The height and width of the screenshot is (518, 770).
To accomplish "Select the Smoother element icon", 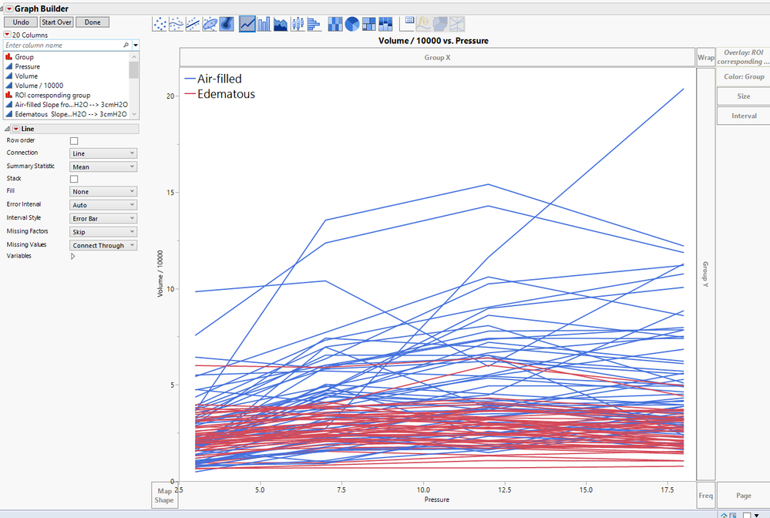I will click(177, 24).
